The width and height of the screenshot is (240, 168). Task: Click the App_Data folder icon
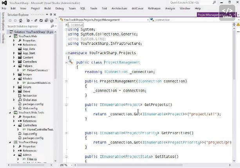coord(20,49)
